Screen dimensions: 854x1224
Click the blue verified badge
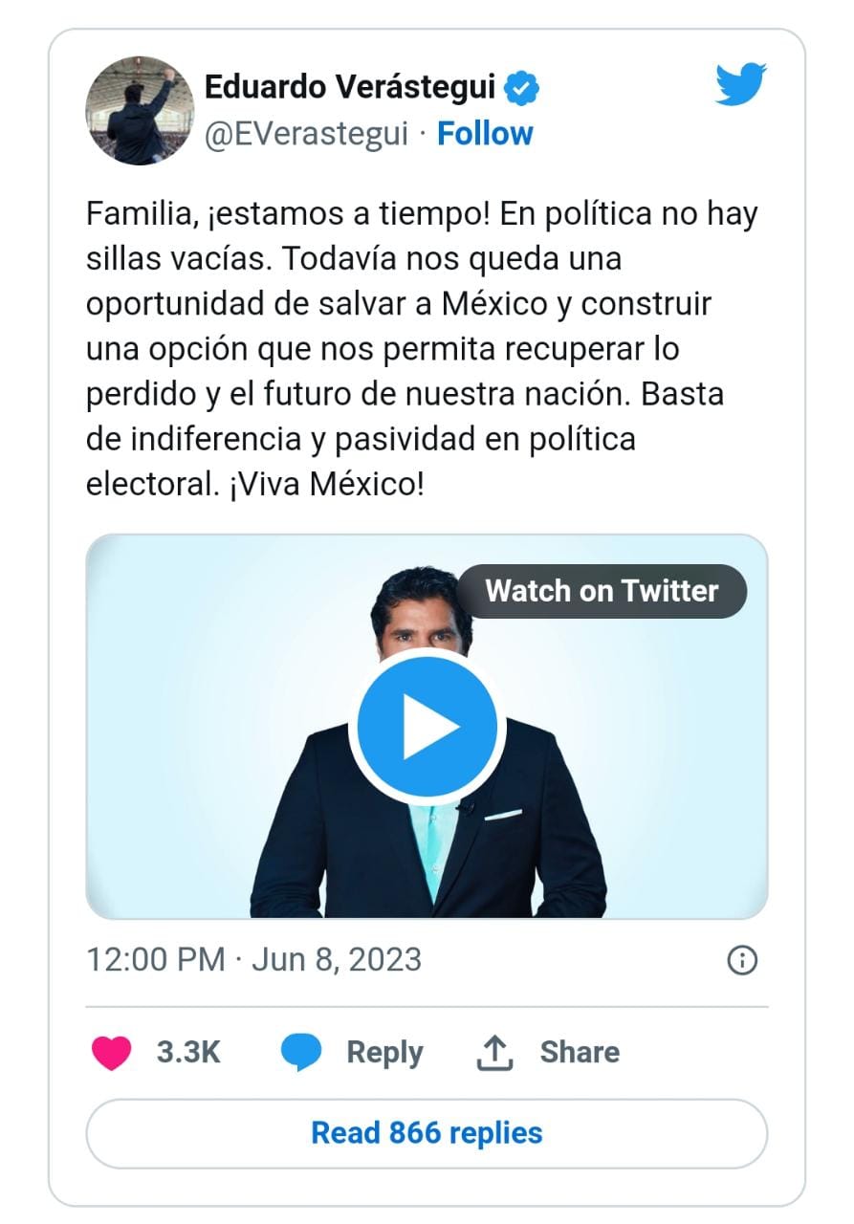click(522, 88)
